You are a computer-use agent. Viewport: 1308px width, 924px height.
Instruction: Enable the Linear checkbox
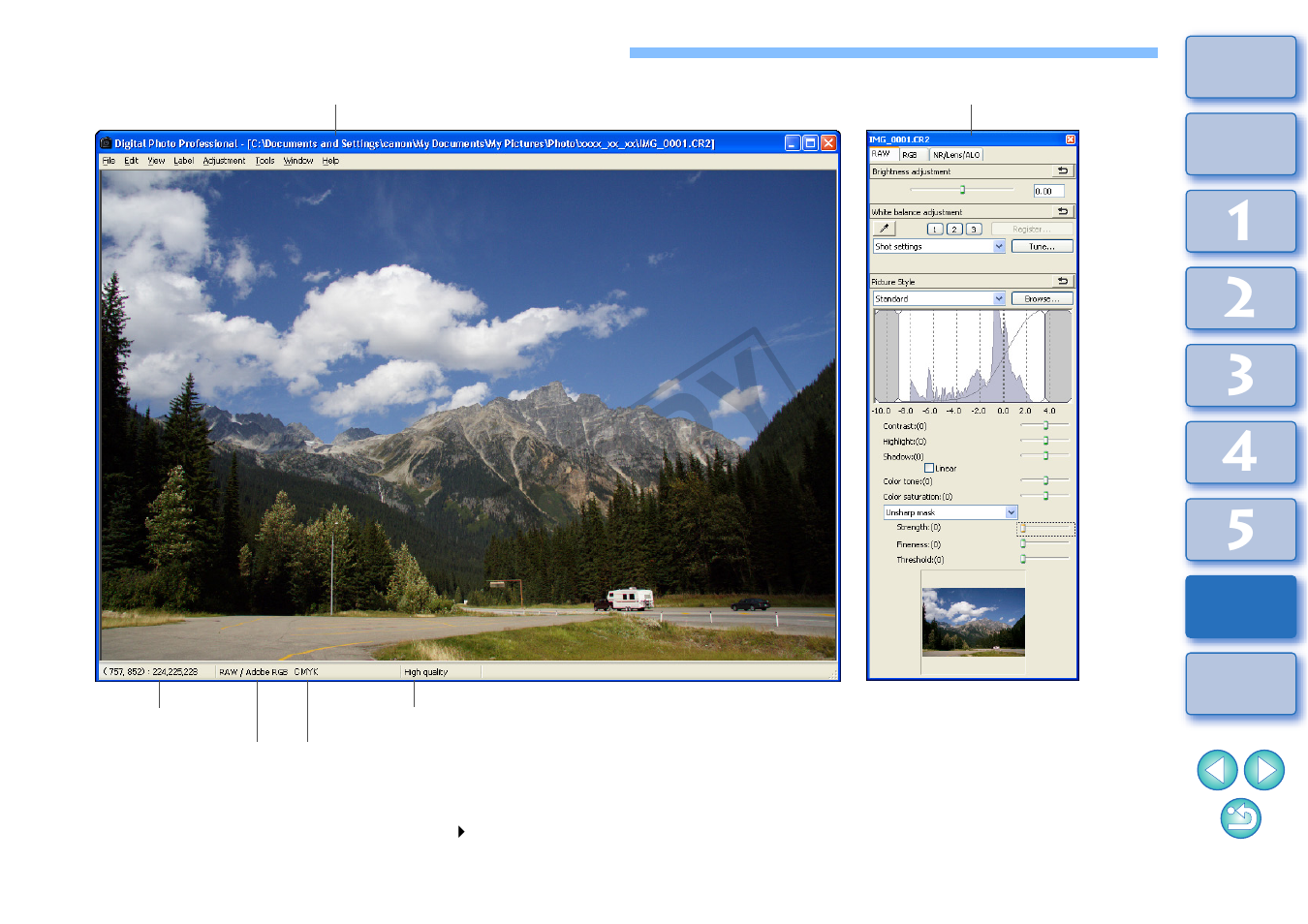[929, 469]
